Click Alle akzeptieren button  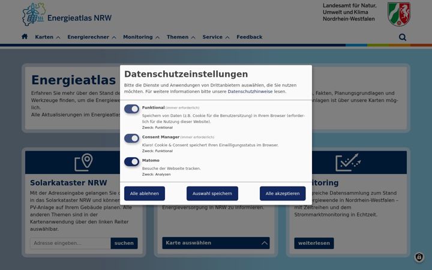[x=283, y=193]
